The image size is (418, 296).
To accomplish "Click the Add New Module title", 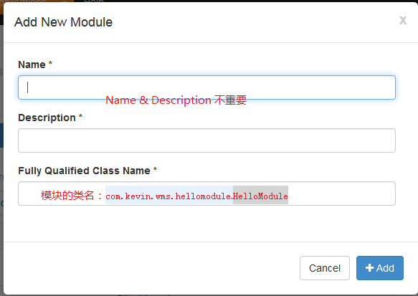I will 63,22.
